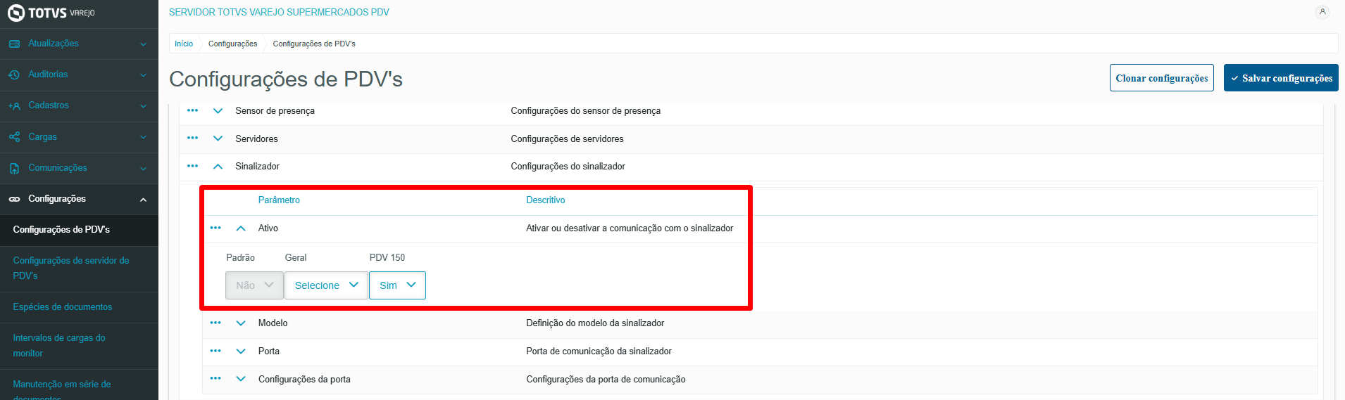Screen dimensions: 1345x400
Task: Expand the Servidores row
Action: coord(218,138)
